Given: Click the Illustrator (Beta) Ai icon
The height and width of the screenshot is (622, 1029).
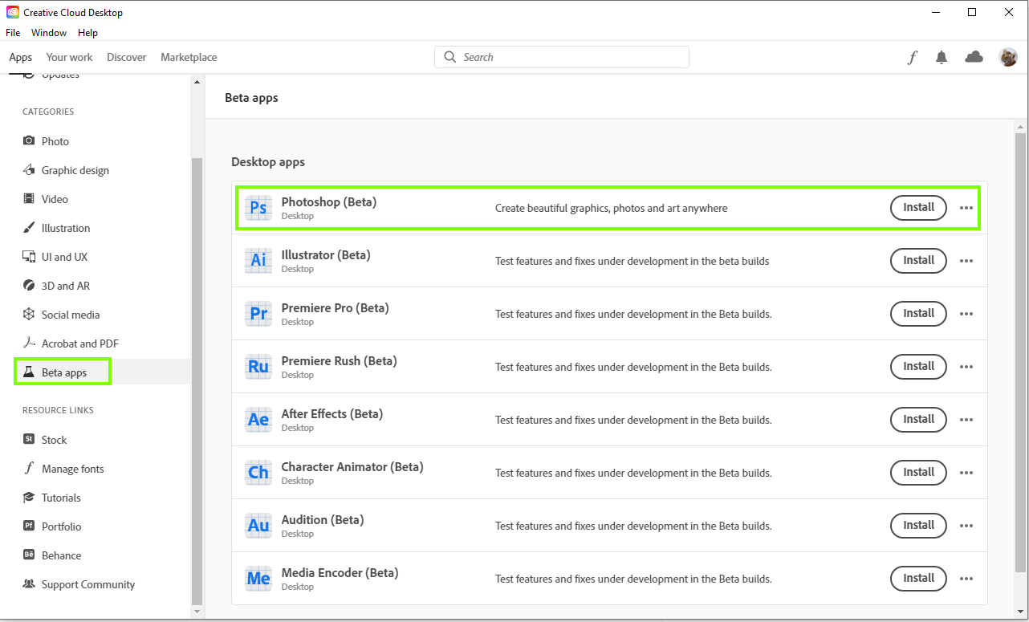Looking at the screenshot, I should (258, 261).
